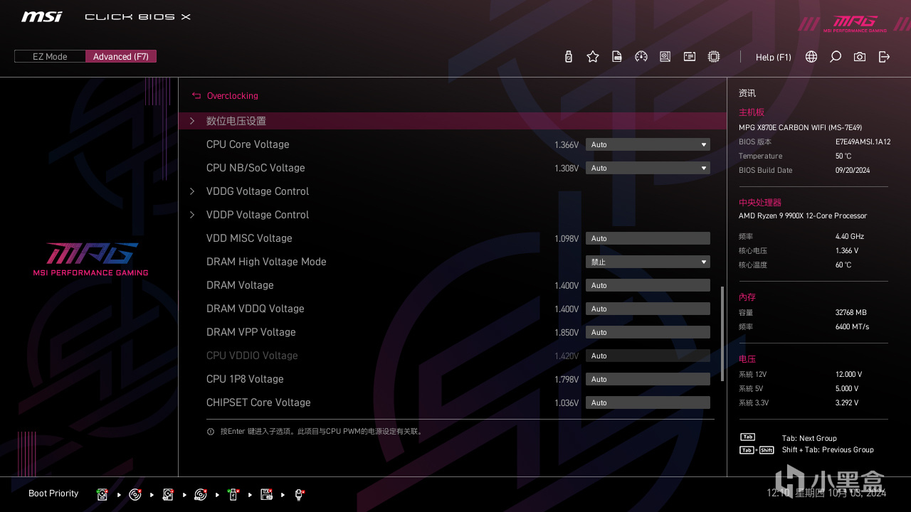Click the BIOS version E7E49AMSI.1A12
Image resolution: width=911 pixels, height=512 pixels.
tap(863, 142)
